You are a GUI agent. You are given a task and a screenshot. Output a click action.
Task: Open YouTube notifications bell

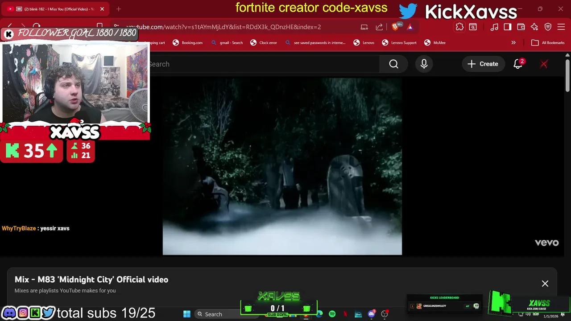(x=518, y=64)
